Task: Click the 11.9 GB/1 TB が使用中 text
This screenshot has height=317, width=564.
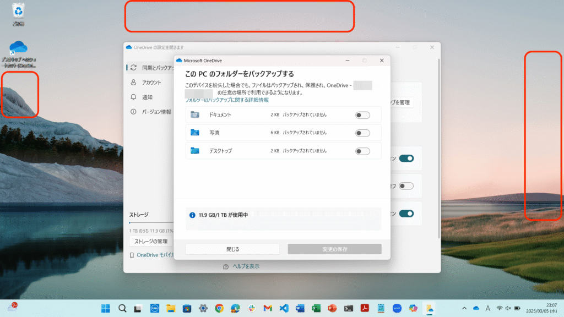Action: pyautogui.click(x=223, y=215)
